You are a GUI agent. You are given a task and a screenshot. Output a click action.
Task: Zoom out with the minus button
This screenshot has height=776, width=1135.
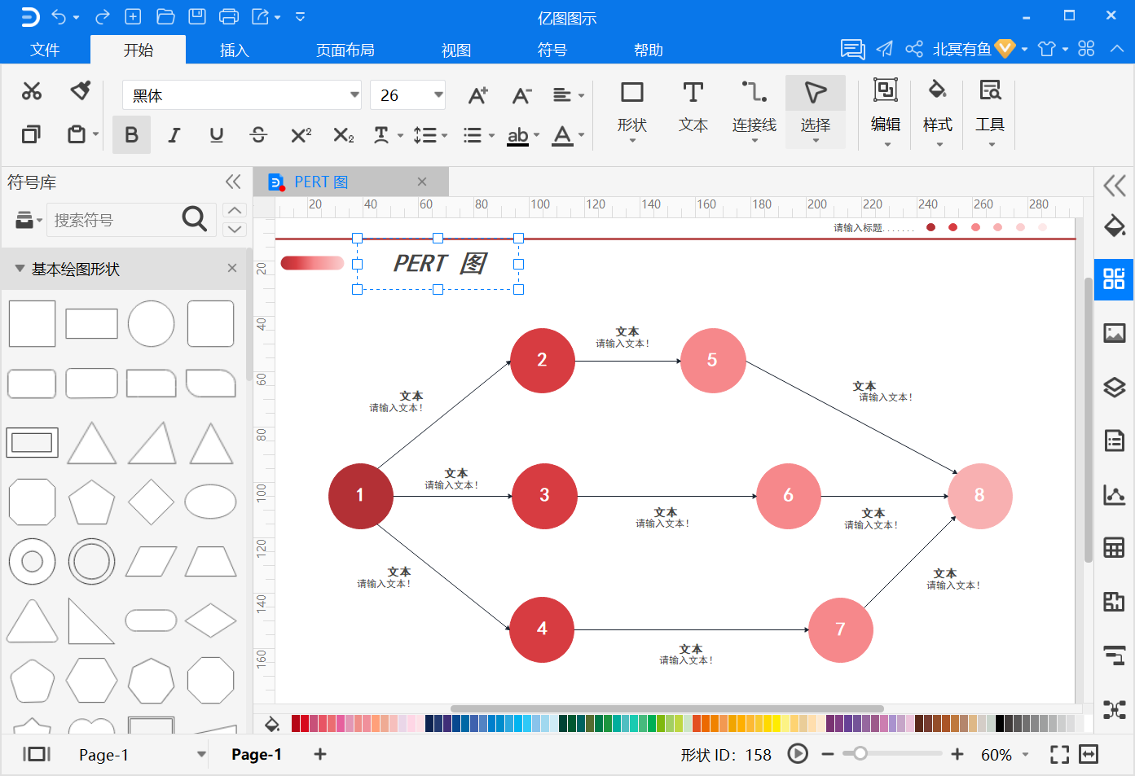coord(828,754)
